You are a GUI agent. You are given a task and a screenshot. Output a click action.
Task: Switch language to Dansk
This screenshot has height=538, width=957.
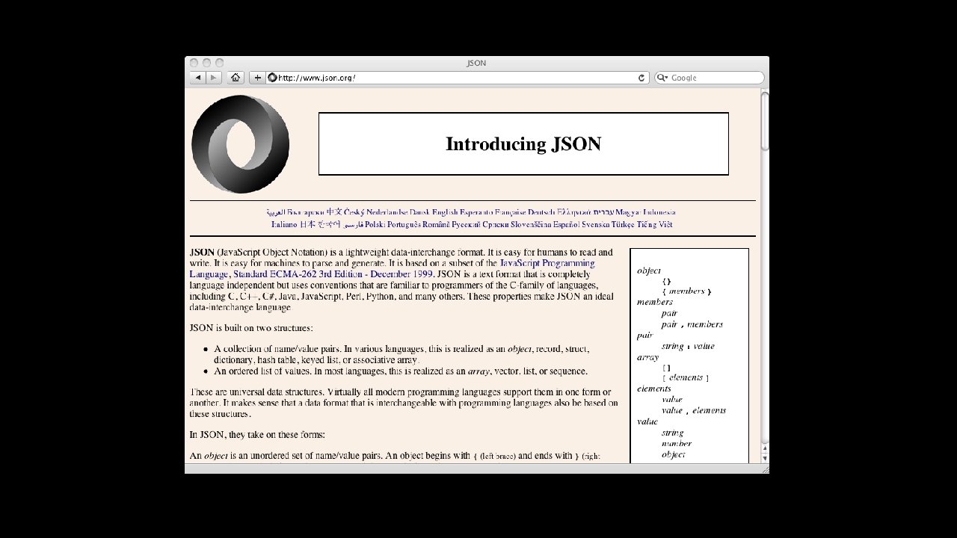point(419,212)
